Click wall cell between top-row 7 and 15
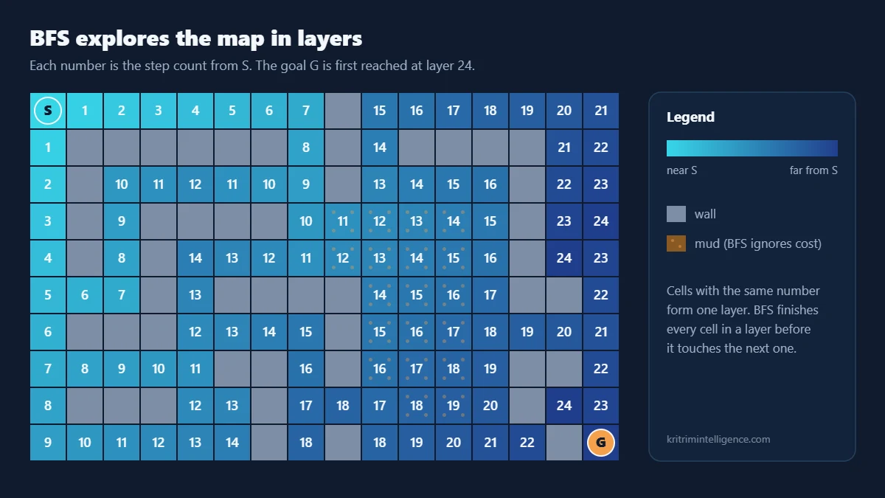Viewport: 885px width, 498px height. 343,111
